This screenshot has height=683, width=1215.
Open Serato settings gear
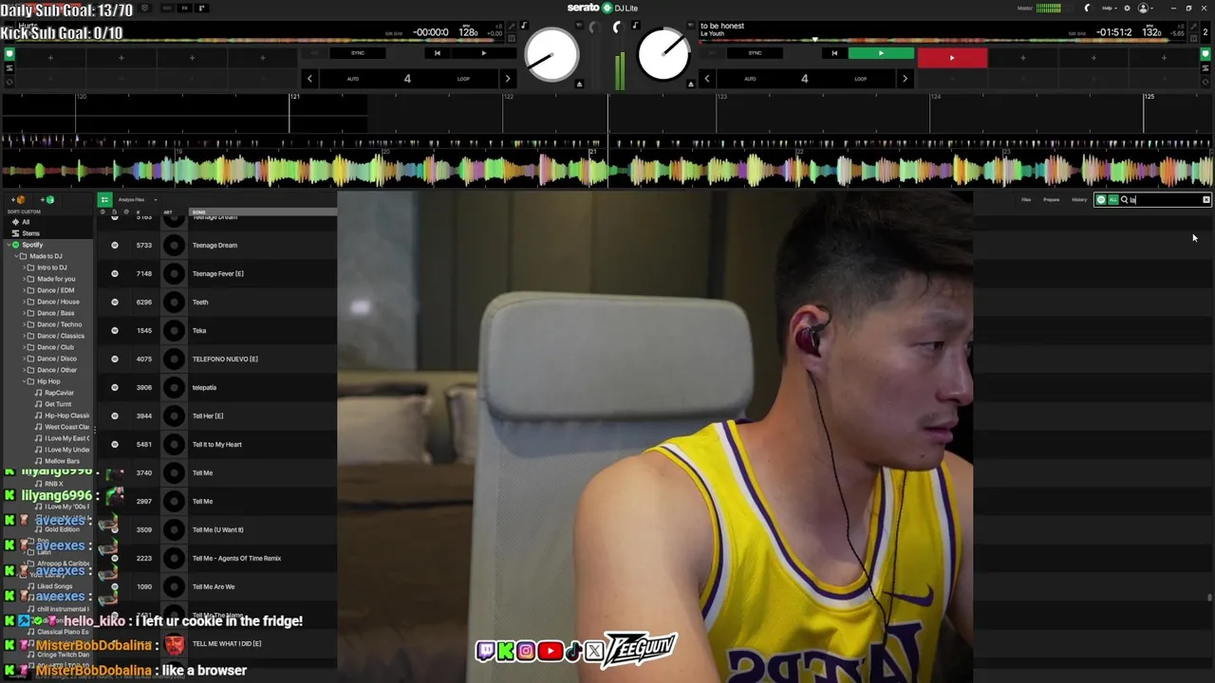(x=1127, y=8)
